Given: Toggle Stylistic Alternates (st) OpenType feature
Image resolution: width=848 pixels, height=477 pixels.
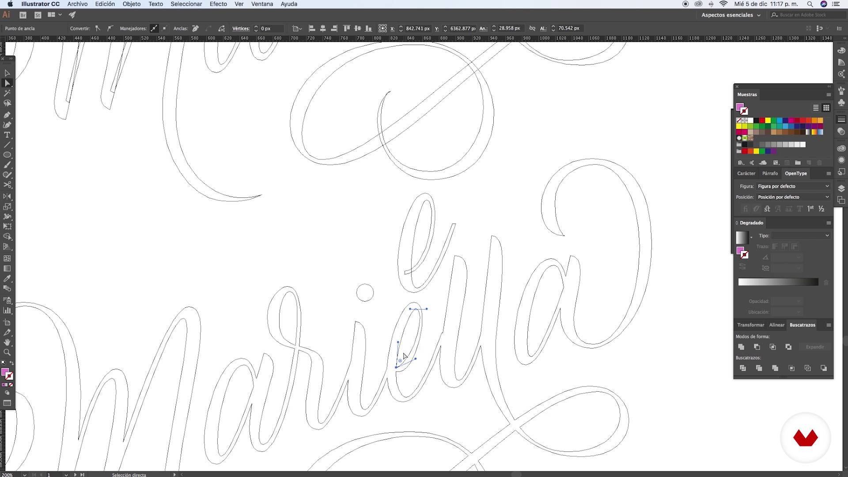Looking at the screenshot, I should [767, 208].
